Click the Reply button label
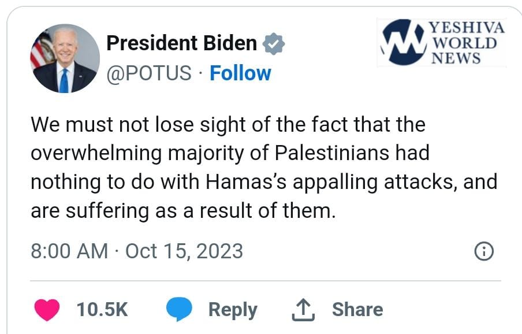Screen dimensions: 522x334 (x=232, y=310)
